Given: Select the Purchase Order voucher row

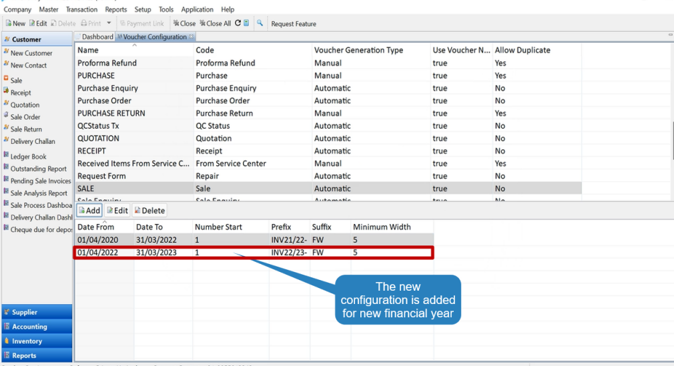Looking at the screenshot, I should click(x=328, y=101).
